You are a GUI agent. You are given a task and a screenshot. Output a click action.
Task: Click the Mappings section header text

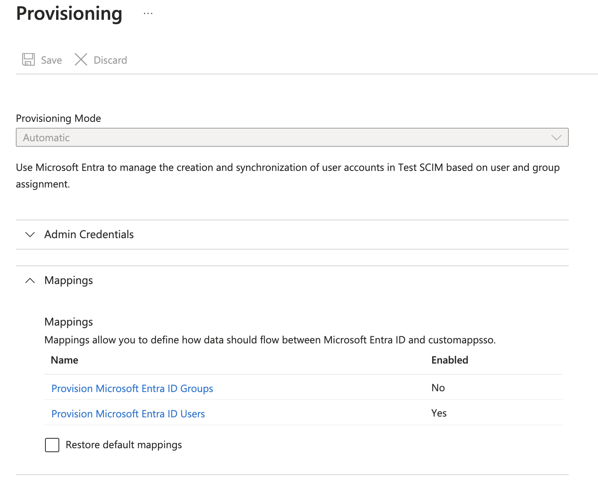click(x=69, y=280)
